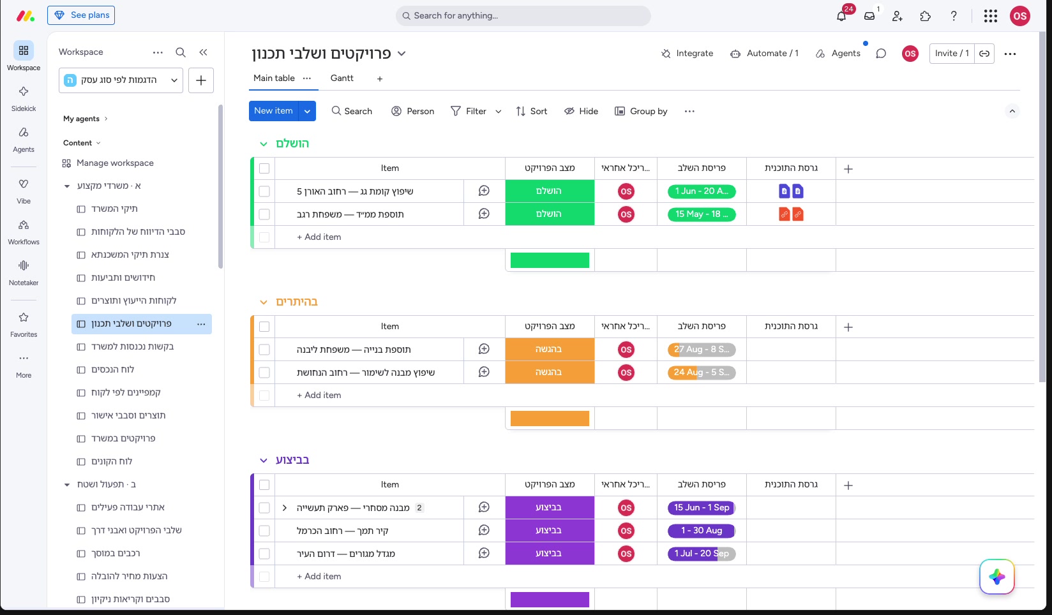Open the New item dropdown arrow
This screenshot has height=615, width=1052.
tap(307, 111)
